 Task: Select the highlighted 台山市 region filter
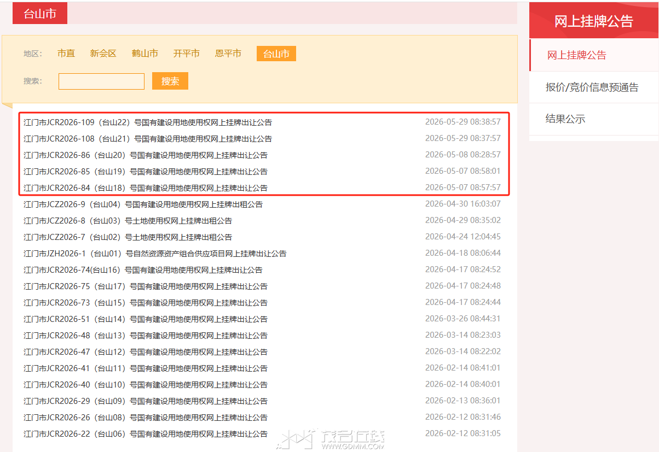click(276, 54)
